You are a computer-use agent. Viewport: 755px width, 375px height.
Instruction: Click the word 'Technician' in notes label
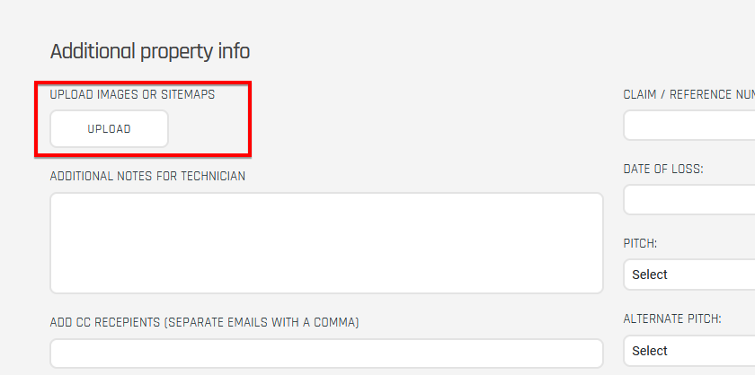point(213,176)
